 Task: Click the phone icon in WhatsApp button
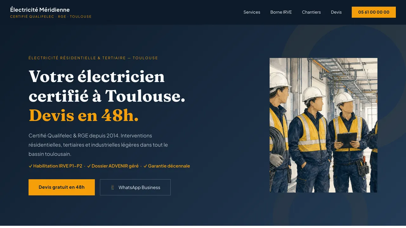click(x=112, y=187)
